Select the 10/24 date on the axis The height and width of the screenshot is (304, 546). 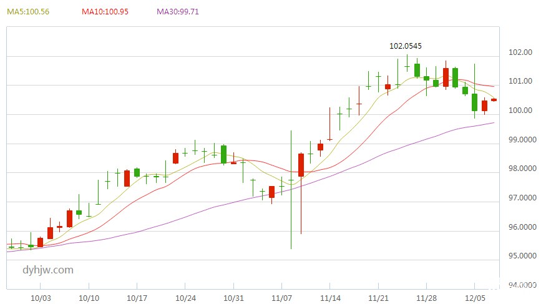tap(185, 298)
